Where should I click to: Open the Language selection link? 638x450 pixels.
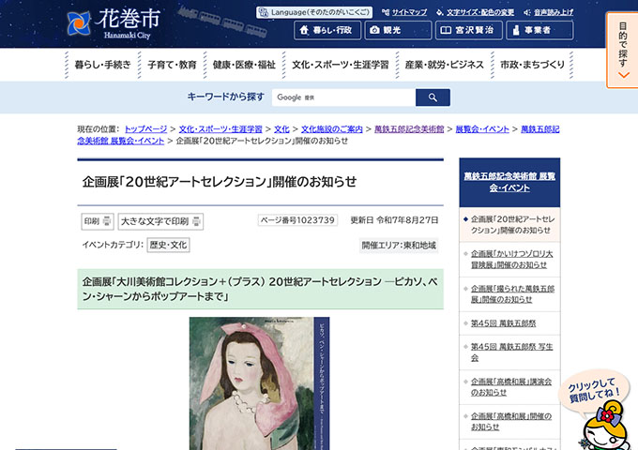pos(314,12)
